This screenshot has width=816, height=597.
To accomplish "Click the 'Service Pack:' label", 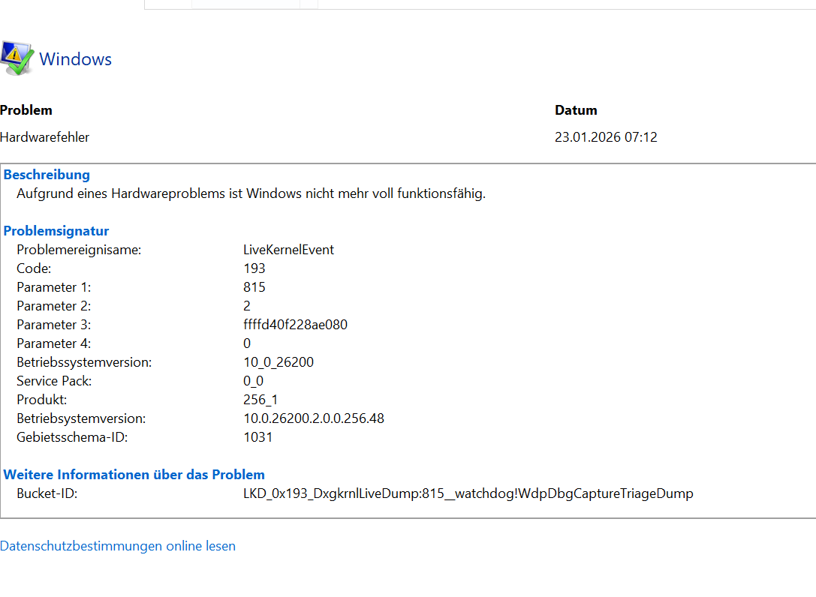I will tap(54, 381).
